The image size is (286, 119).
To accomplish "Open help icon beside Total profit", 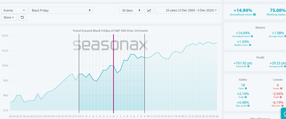I will click(248, 67).
